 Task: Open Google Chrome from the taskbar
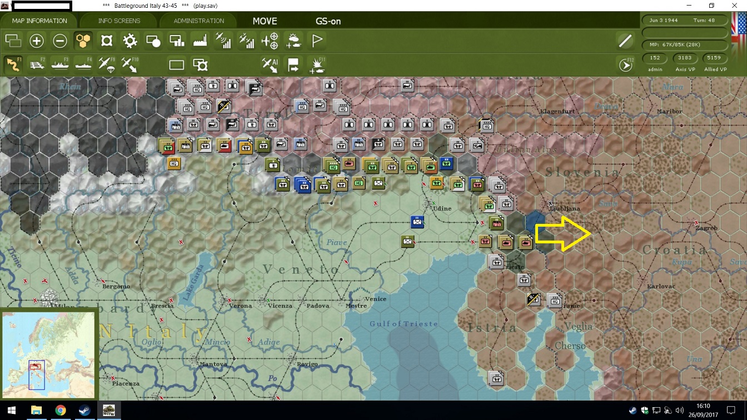click(61, 411)
